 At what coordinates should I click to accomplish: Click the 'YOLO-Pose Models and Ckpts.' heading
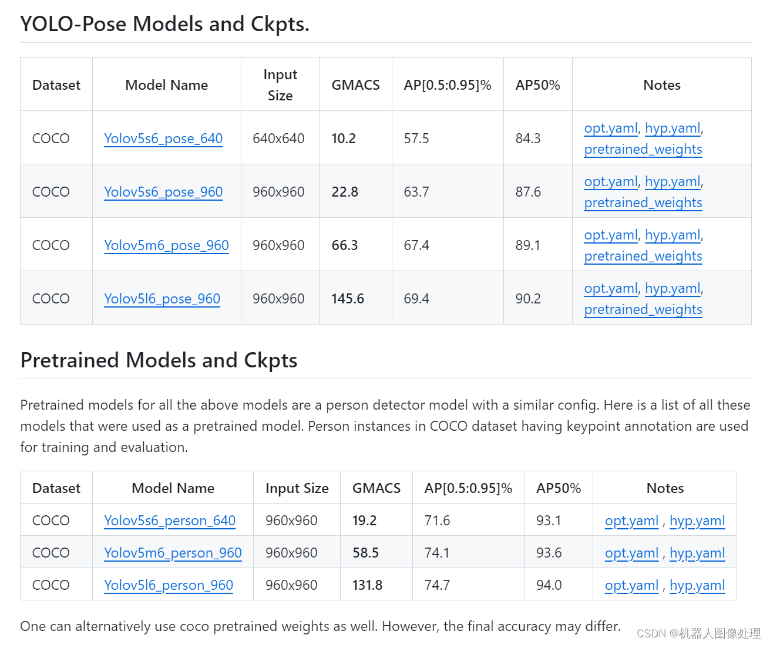164,24
